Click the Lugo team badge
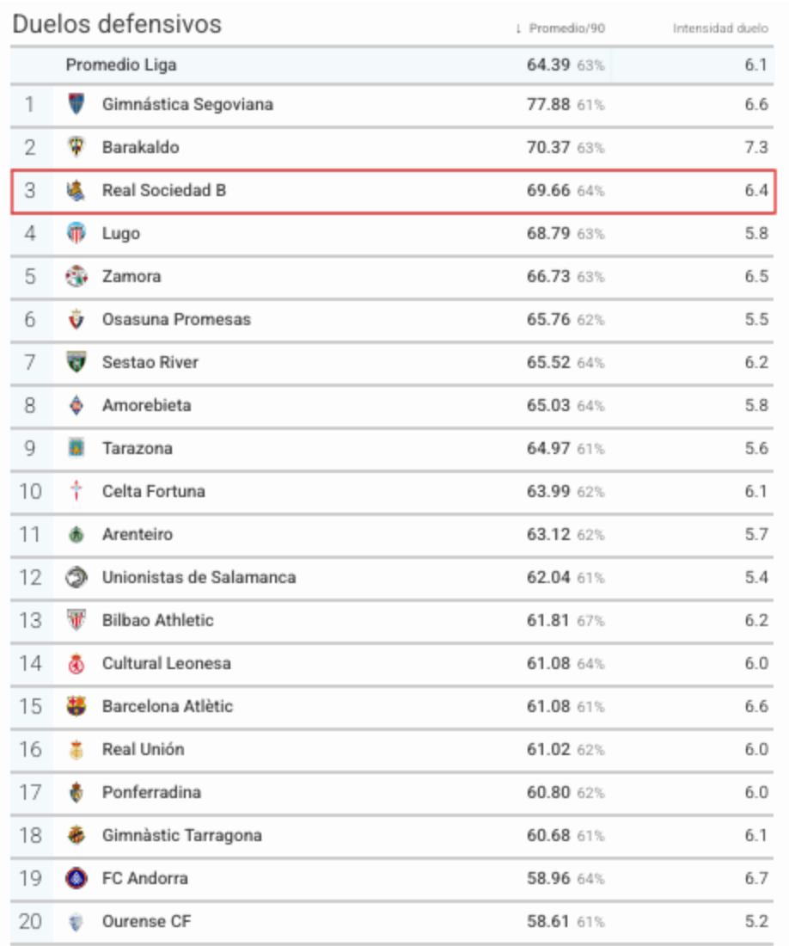Image resolution: width=789 pixels, height=946 pixels. pyautogui.click(x=76, y=233)
